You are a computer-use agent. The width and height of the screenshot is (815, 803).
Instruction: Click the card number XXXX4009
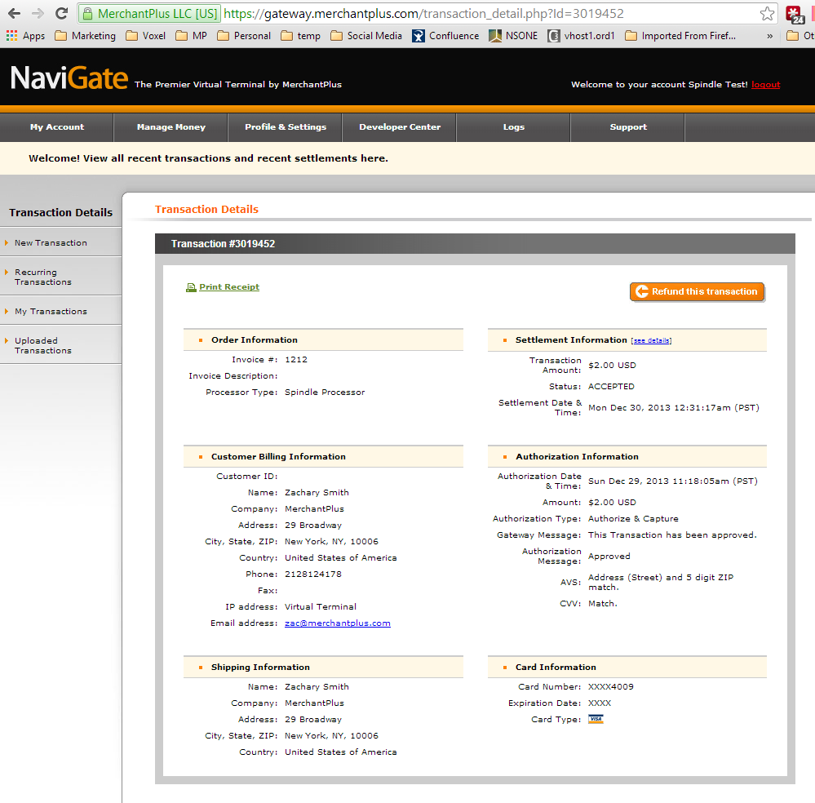[611, 686]
